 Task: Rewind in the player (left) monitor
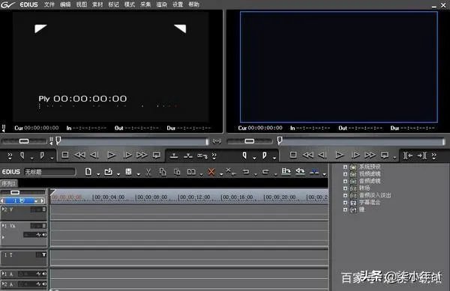[79, 155]
